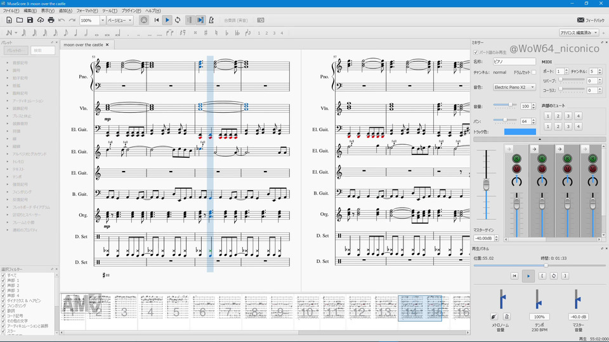Add a flat accidental
Image resolution: width=609 pixels, height=342 pixels.
227,34
